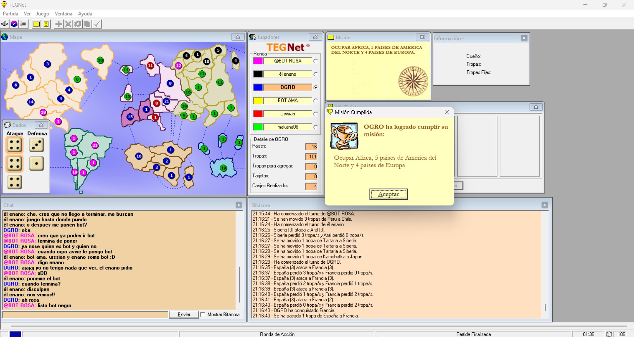Image resolution: width=634 pixels, height=337 pixels.
Task: Click the checkmark end turn toolbar icon
Action: tap(97, 24)
